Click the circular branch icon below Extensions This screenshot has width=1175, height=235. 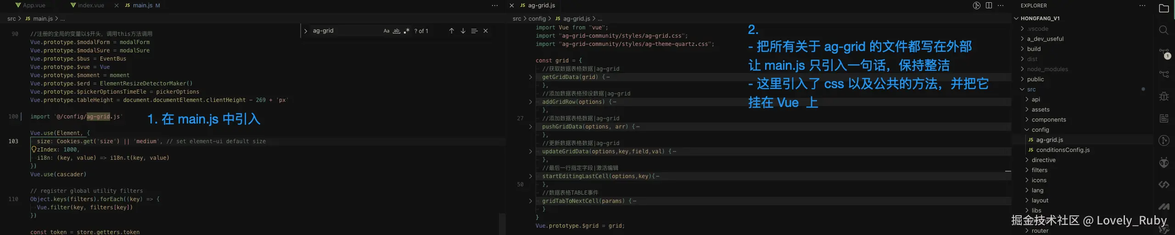click(x=1164, y=140)
